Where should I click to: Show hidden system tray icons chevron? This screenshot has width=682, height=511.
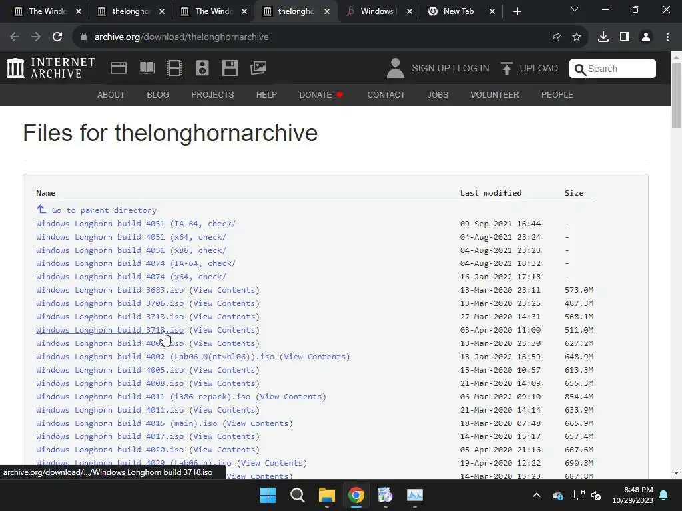pos(537,495)
